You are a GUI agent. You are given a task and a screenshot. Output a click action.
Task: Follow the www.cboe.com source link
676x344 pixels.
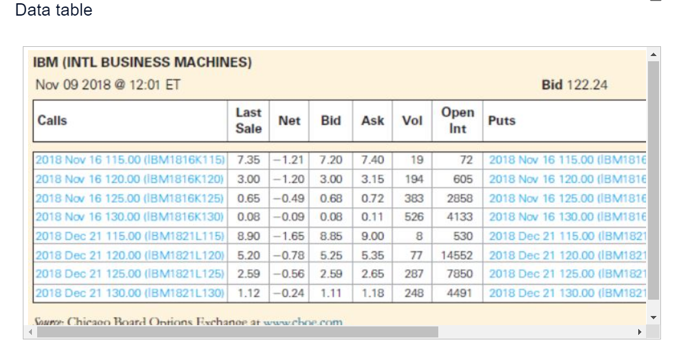click(303, 321)
